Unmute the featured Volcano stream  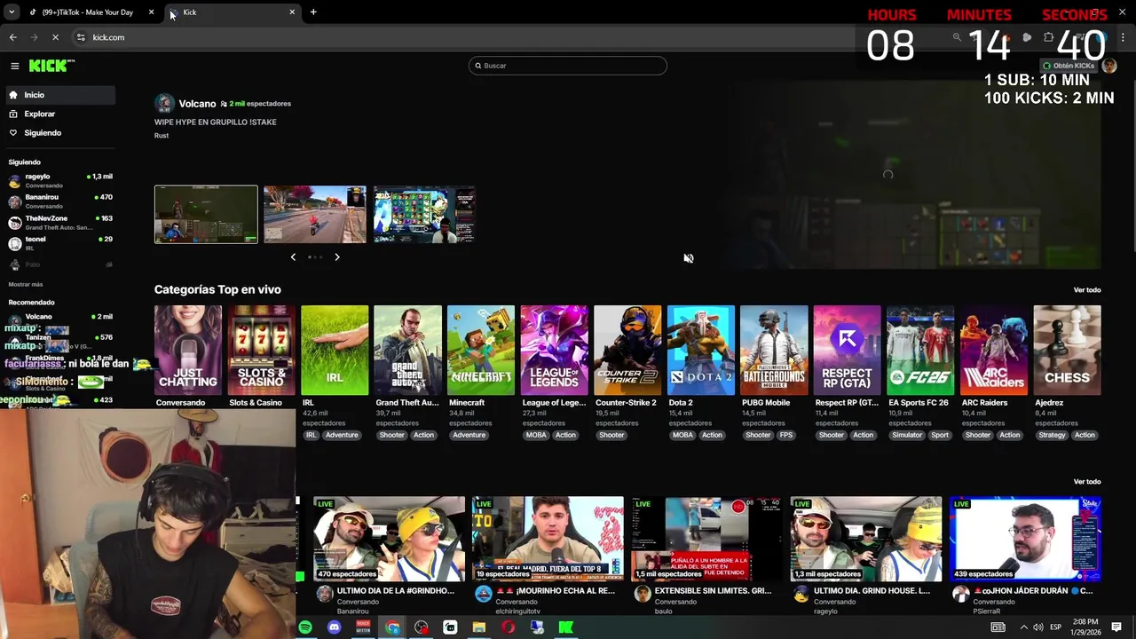[689, 258]
